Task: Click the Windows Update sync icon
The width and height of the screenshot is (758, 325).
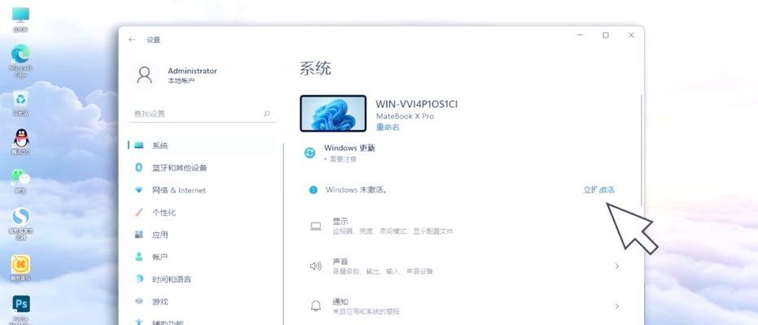Action: coord(309,153)
